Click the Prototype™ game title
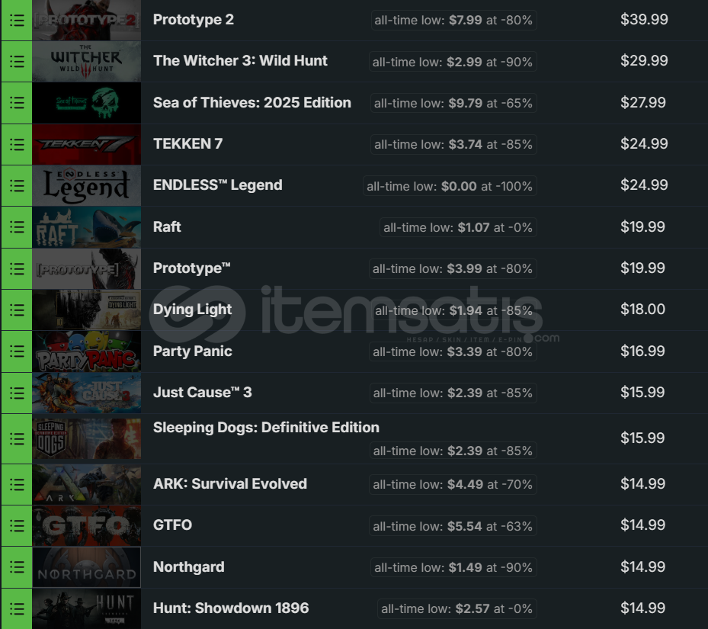Viewport: 708px width, 629px height. [x=191, y=268]
